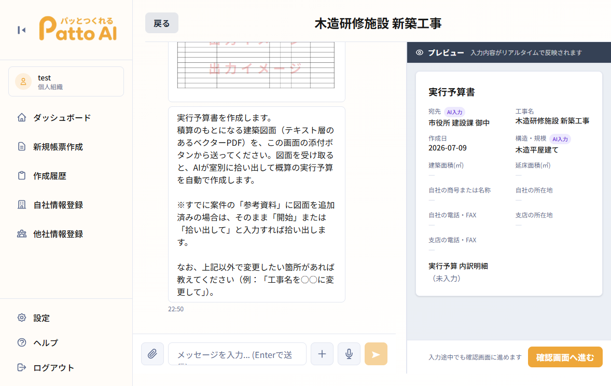611x386 pixels.
Task: Click the 戻る button
Action: [x=162, y=23]
